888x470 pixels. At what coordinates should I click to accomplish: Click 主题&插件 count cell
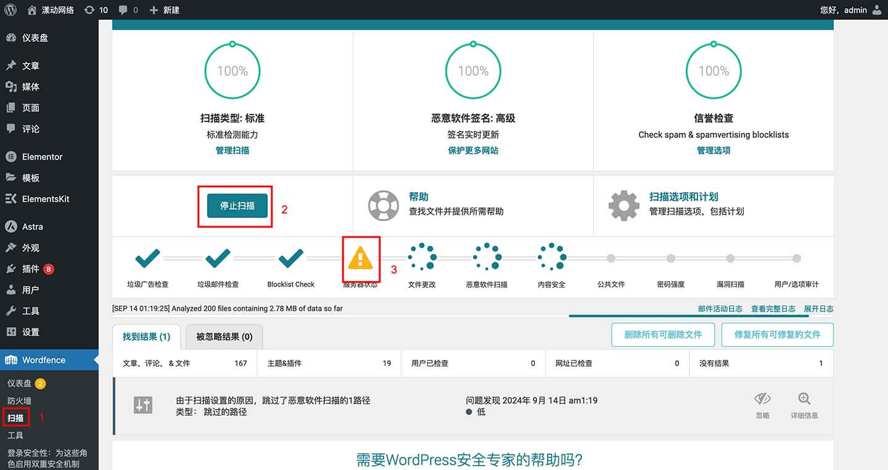329,363
